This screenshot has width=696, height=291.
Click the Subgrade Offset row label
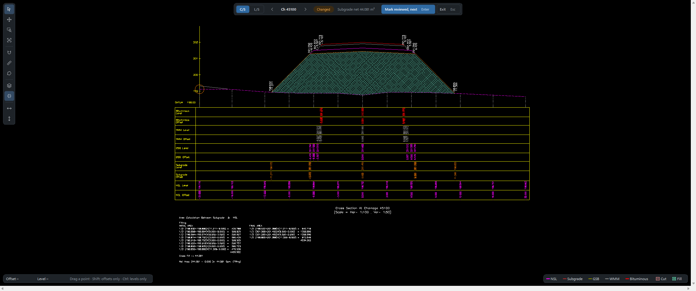click(182, 176)
